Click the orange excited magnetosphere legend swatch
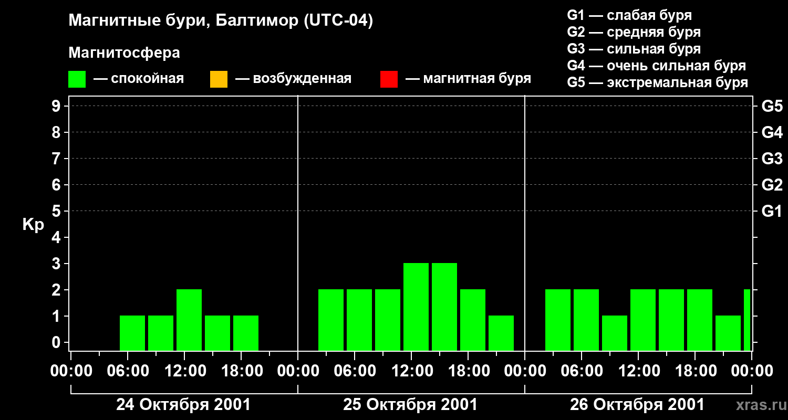 click(x=219, y=79)
